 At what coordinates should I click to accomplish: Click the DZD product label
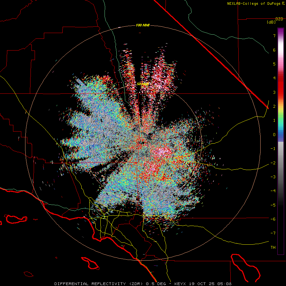(x=279, y=19)
